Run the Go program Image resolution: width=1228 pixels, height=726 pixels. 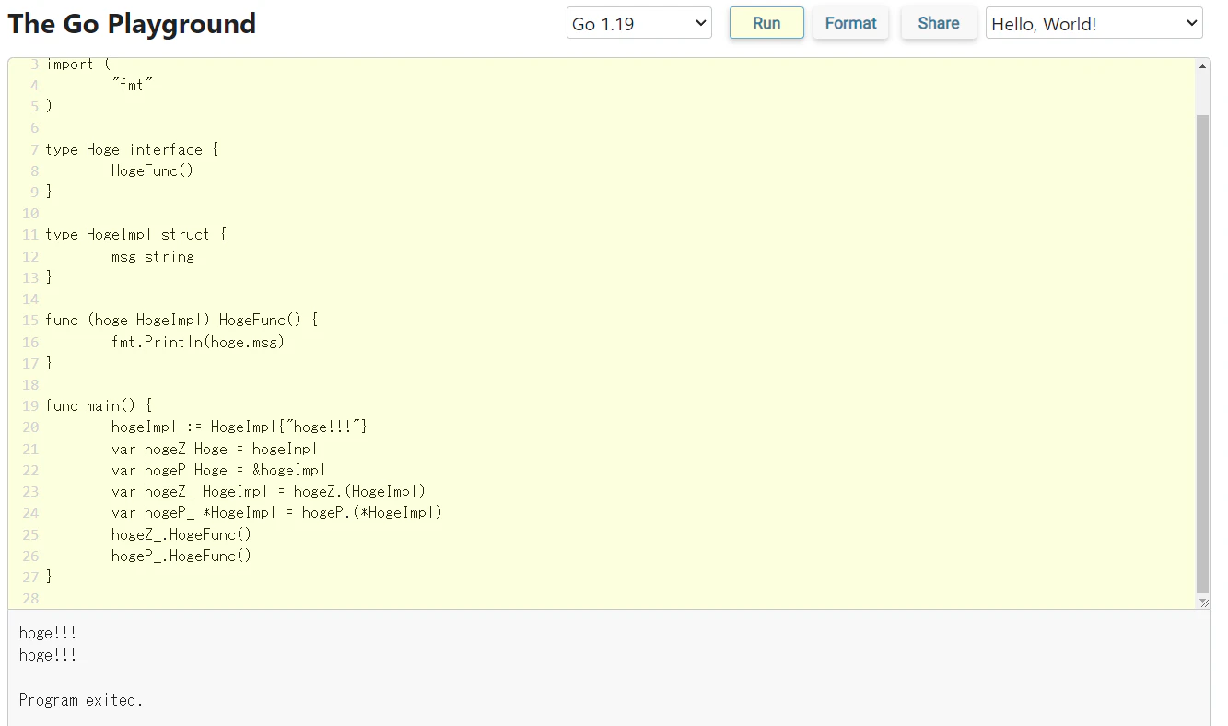[x=766, y=23]
